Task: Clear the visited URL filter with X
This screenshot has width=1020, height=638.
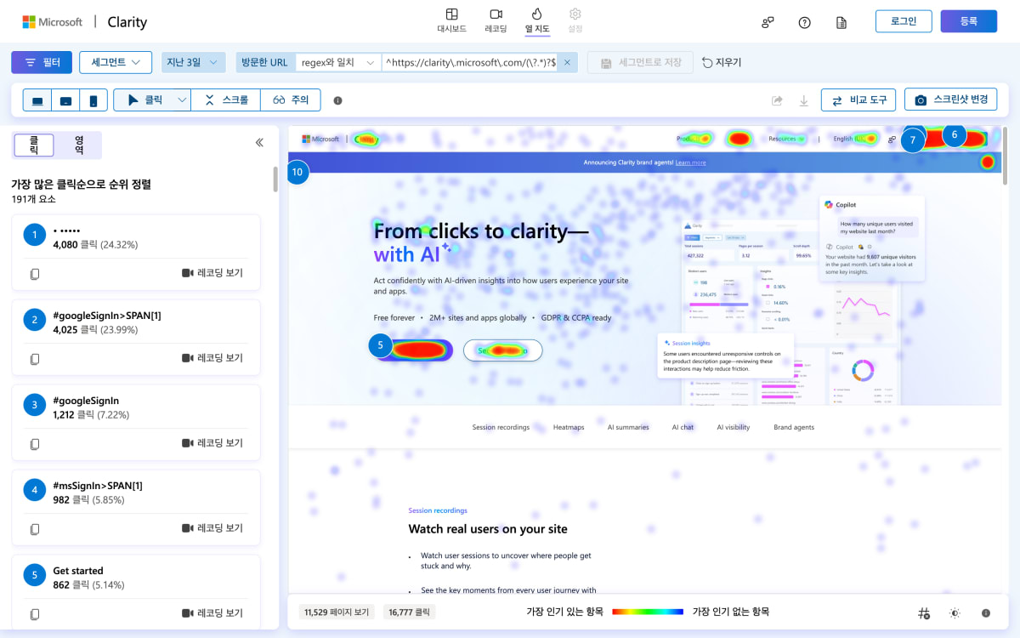Action: click(x=567, y=62)
